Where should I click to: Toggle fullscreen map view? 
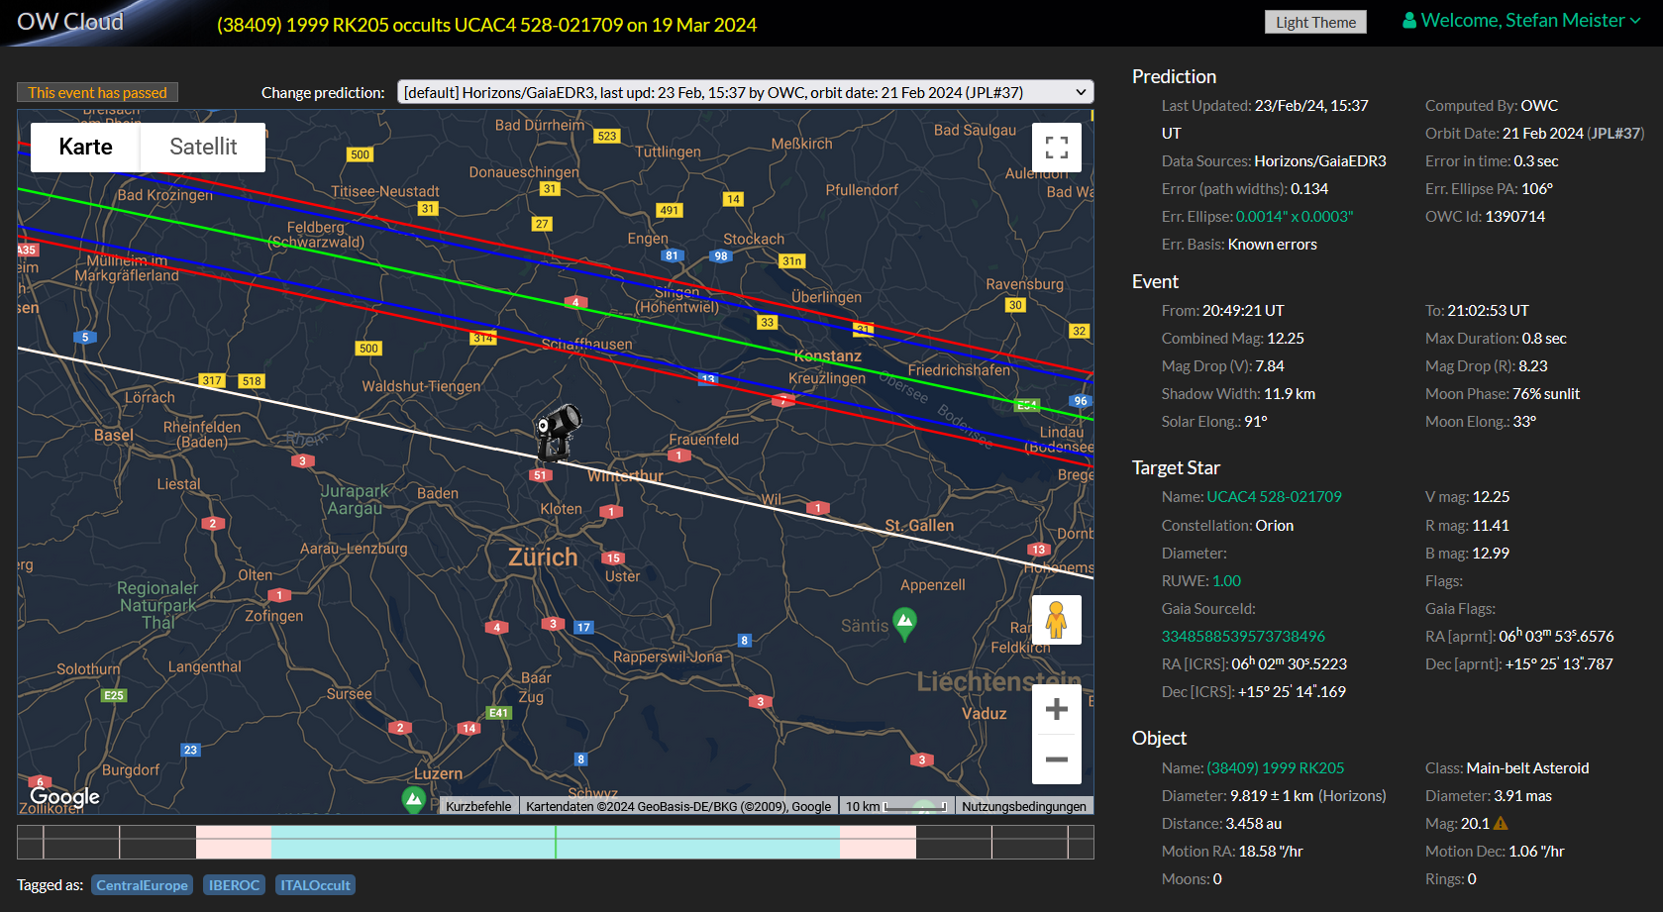click(x=1057, y=148)
